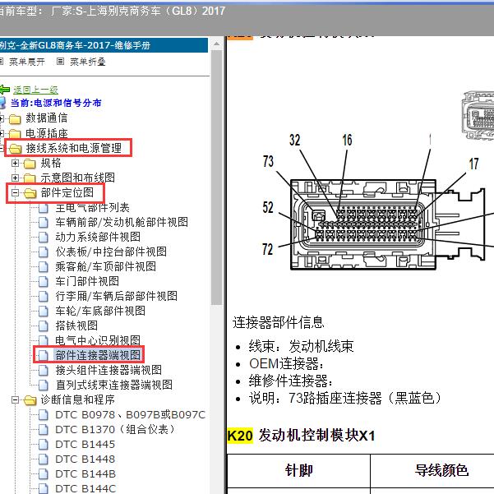The height and width of the screenshot is (494, 494).
Task: Click the 仪表板/中控台部件视图 document icon
Action: (x=44, y=252)
